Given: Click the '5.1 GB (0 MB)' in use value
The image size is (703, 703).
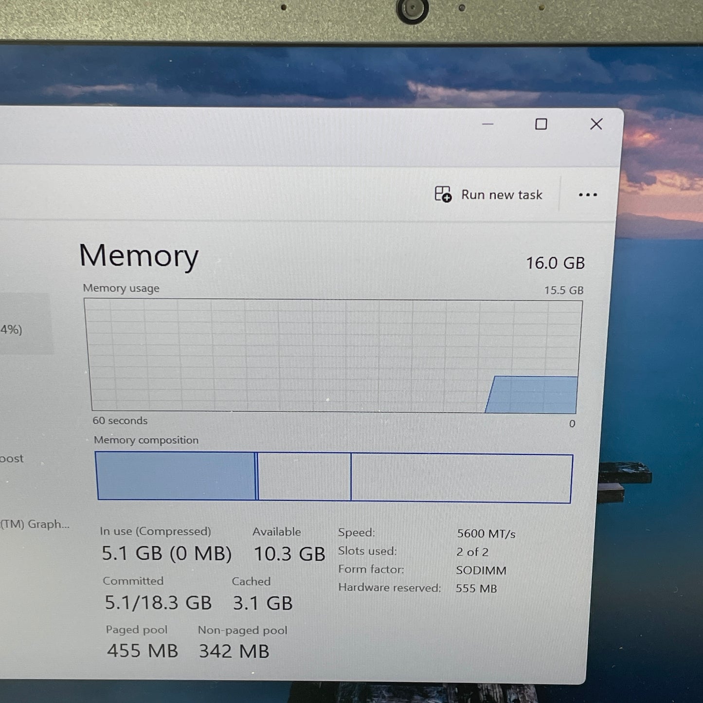Looking at the screenshot, I should (x=166, y=554).
